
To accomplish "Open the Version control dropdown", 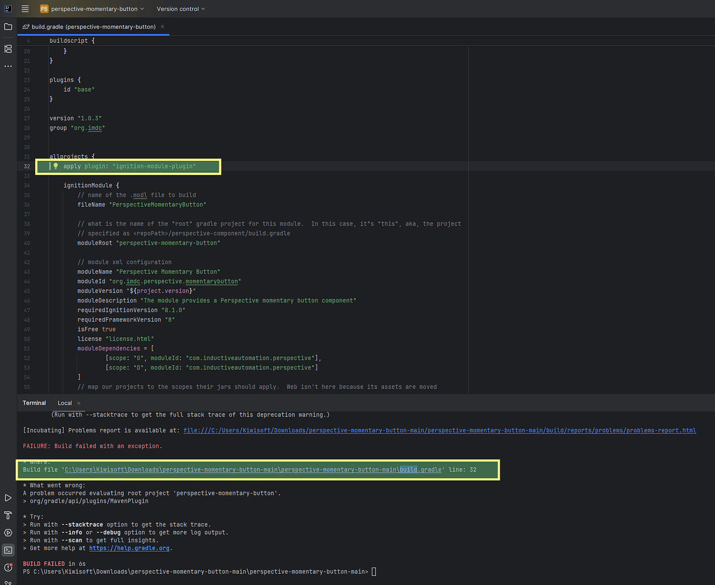I will coord(180,9).
